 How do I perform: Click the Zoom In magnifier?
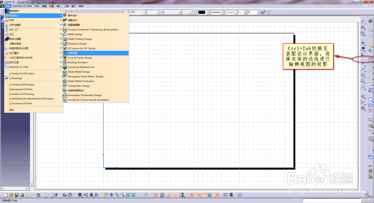(117, 195)
